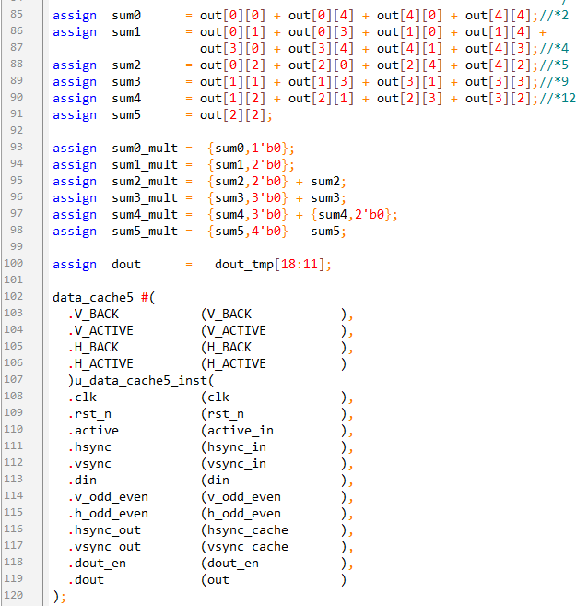Click line number 85 in the gutter
This screenshot has width=588, height=606.
(17, 15)
